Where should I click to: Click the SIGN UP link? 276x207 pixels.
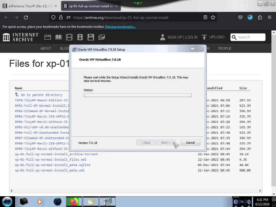[x=175, y=37]
